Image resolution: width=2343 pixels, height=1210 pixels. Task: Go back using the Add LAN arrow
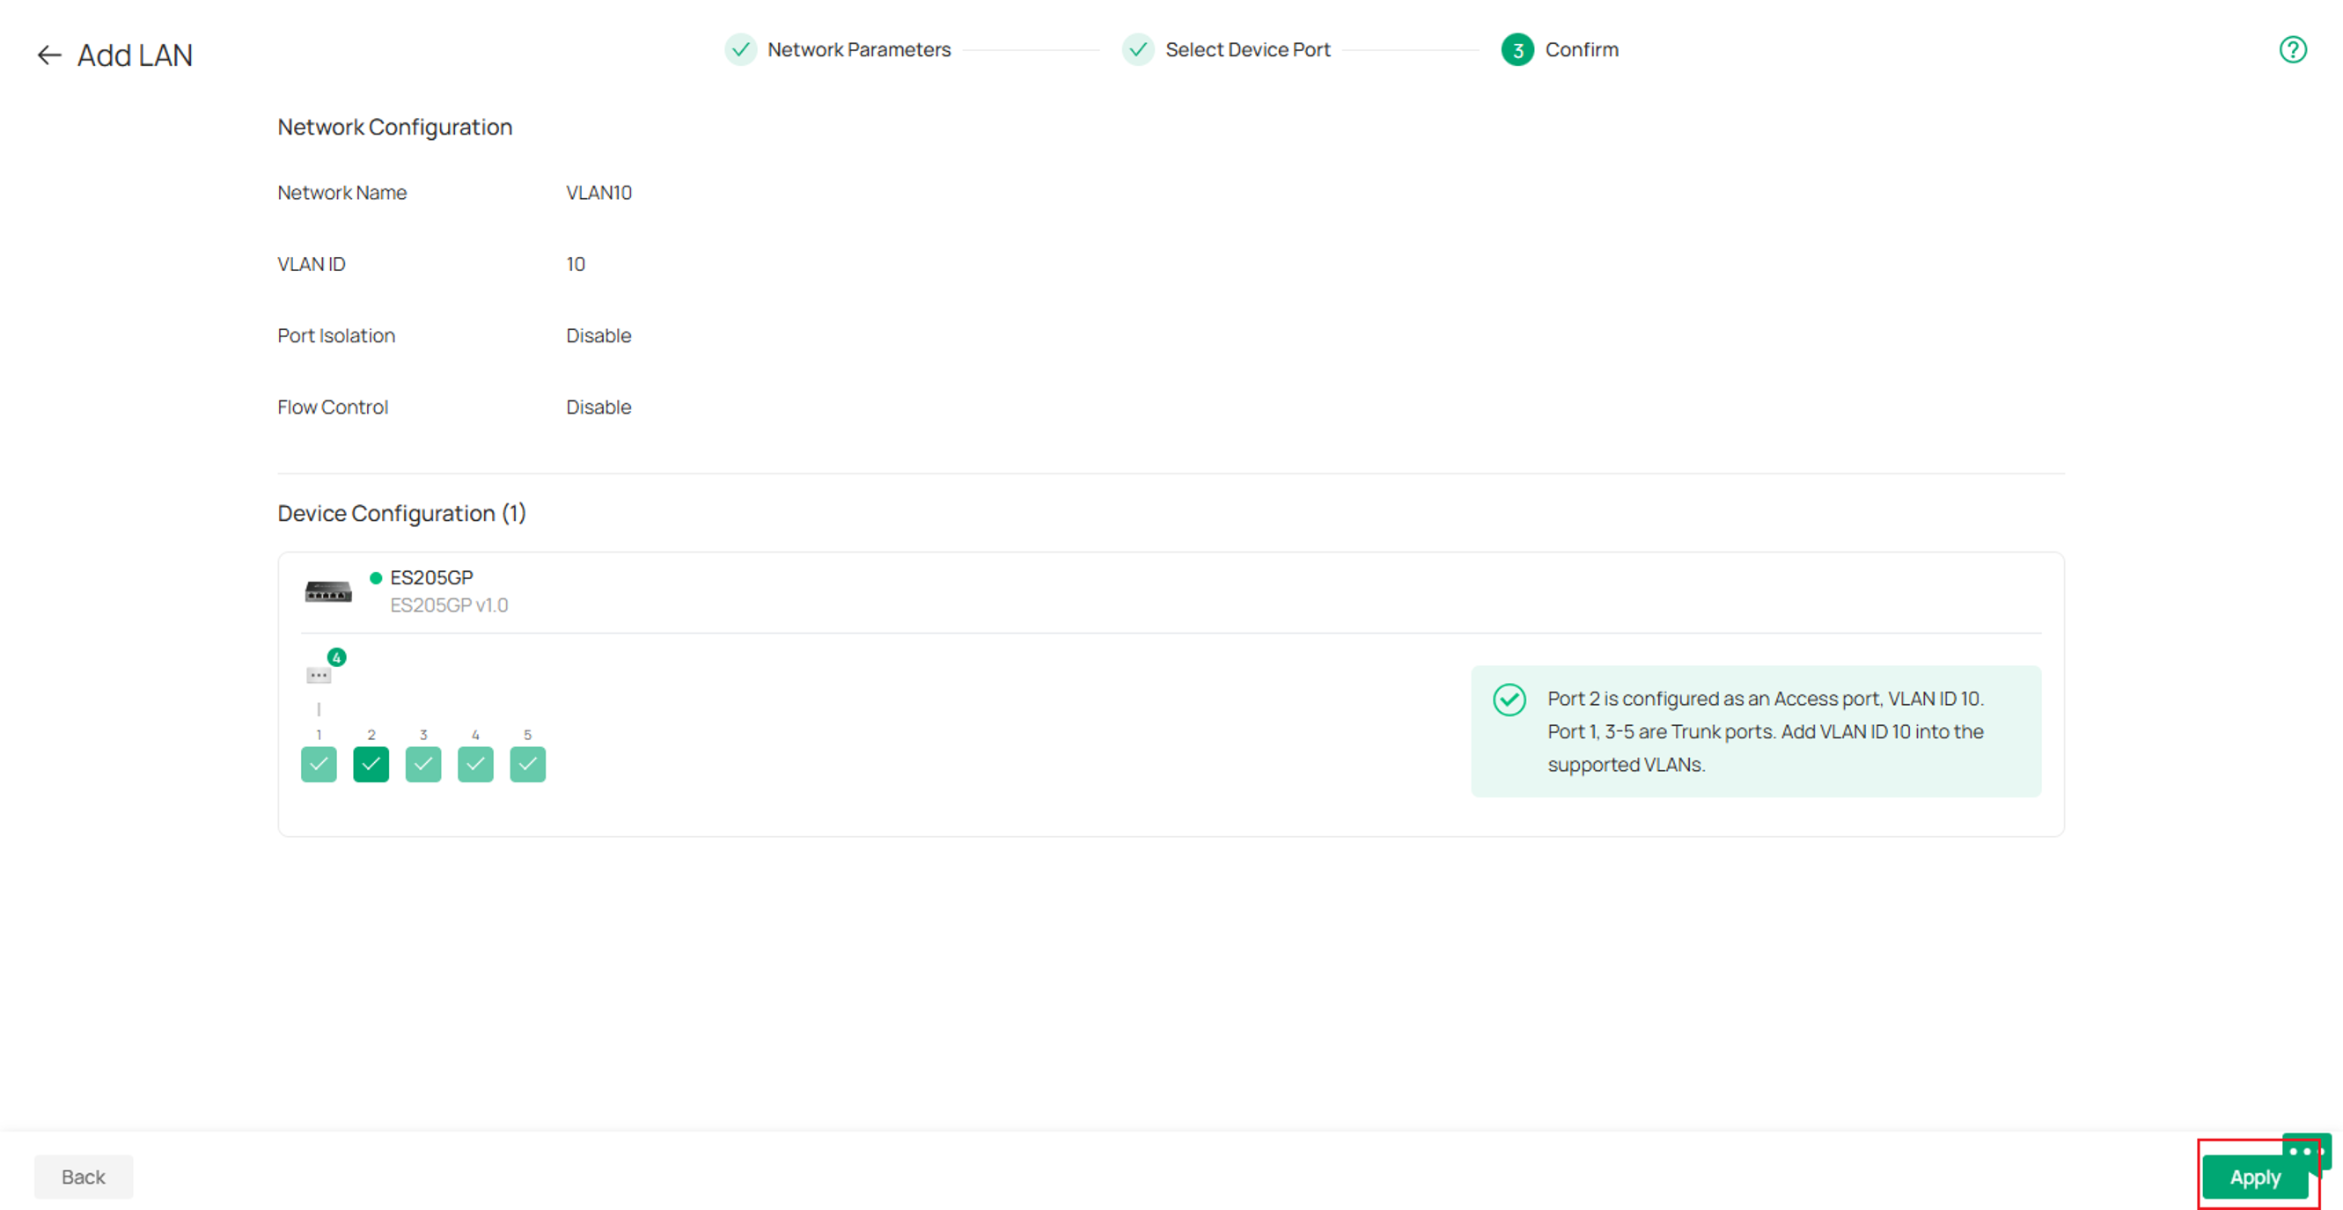pyautogui.click(x=49, y=55)
